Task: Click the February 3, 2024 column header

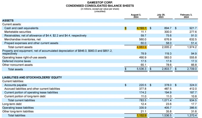Action: (186, 16)
